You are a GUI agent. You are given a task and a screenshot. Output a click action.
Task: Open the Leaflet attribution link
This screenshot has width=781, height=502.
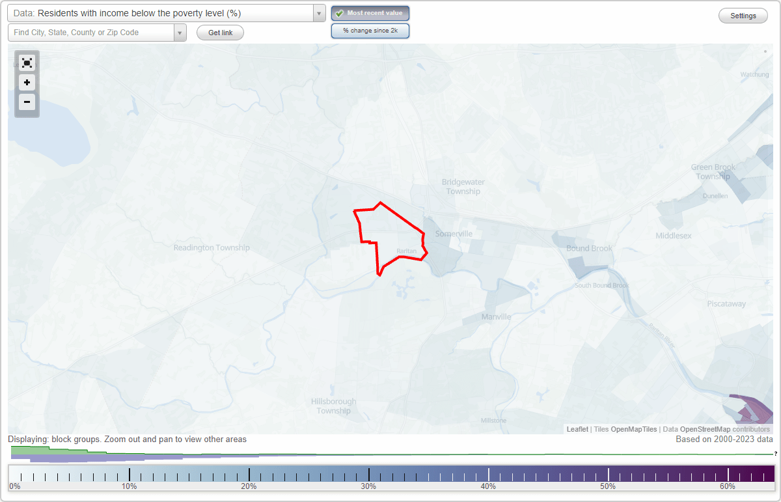coord(577,429)
